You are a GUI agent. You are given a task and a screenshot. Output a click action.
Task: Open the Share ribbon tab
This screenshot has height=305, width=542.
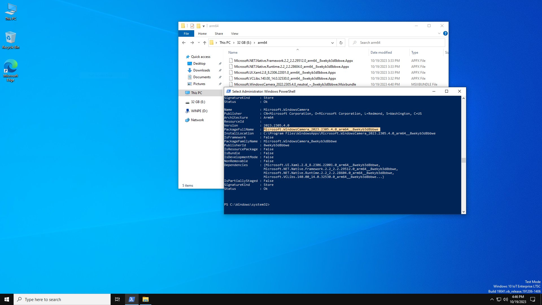point(219,34)
